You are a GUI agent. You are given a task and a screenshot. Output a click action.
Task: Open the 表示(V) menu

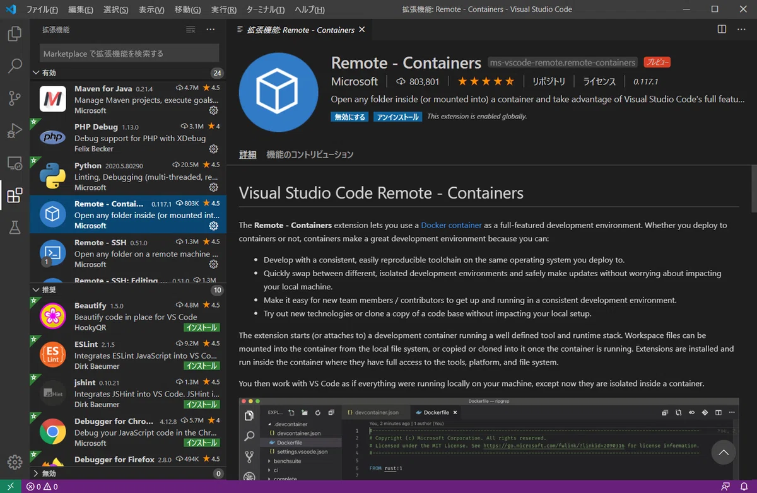(151, 9)
